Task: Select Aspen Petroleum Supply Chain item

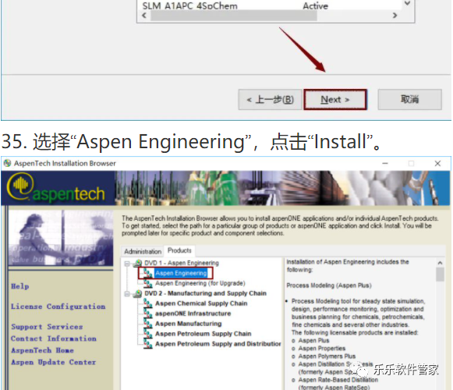Action: click(x=203, y=334)
